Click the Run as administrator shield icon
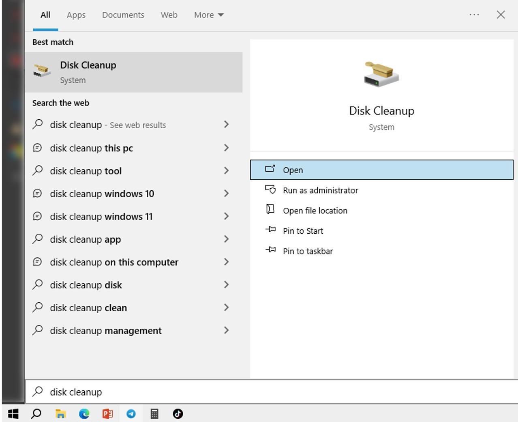Image resolution: width=518 pixels, height=422 pixels. pos(270,189)
